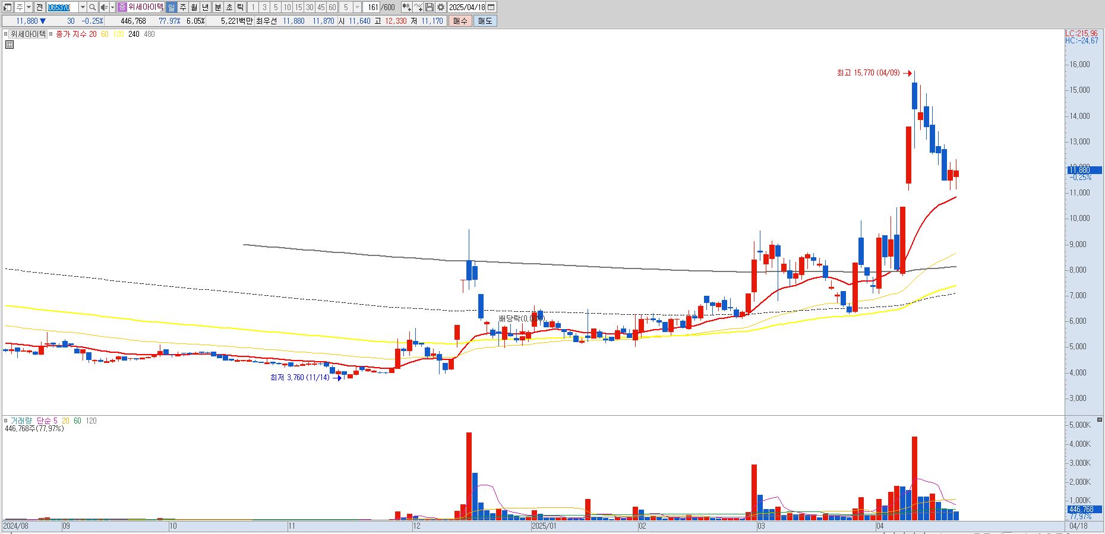Expand the stock code dropdown arrow
Image resolution: width=1105 pixels, height=534 pixels.
(83, 7)
